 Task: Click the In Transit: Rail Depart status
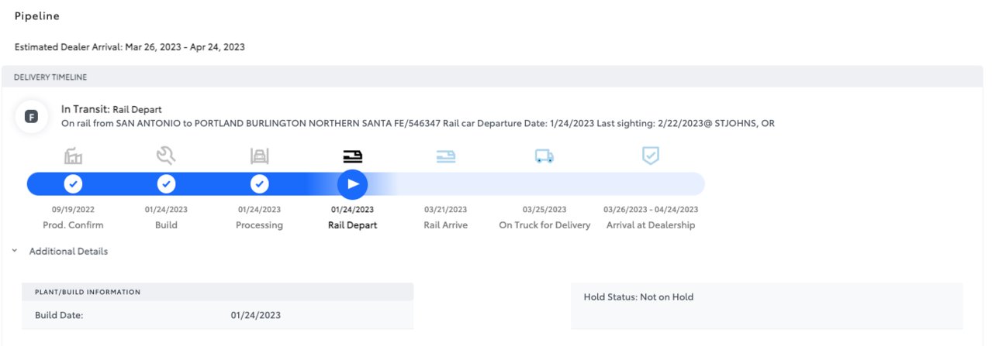pos(112,110)
